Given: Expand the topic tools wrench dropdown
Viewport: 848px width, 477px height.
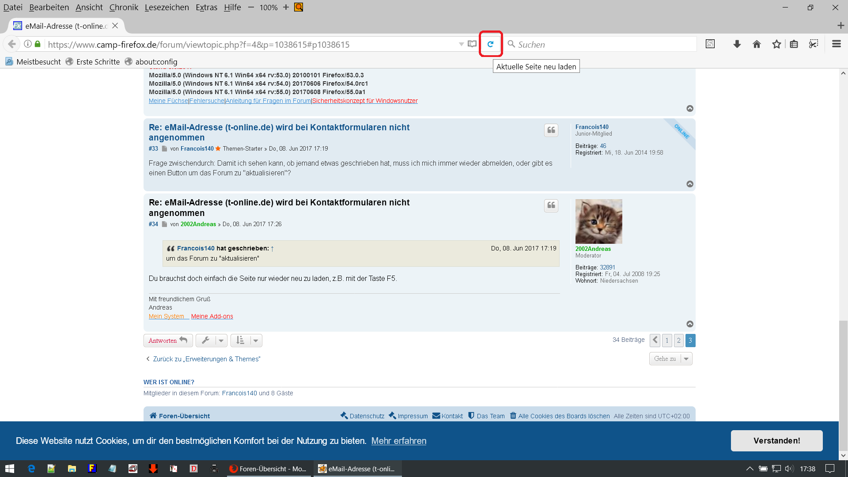Looking at the screenshot, I should 212,341.
